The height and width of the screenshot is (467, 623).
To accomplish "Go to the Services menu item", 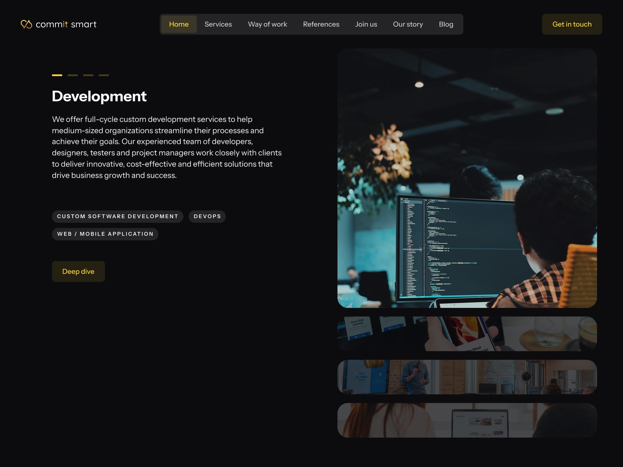I will pos(218,24).
